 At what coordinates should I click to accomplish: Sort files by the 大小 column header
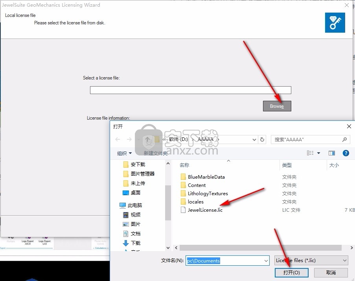point(334,165)
